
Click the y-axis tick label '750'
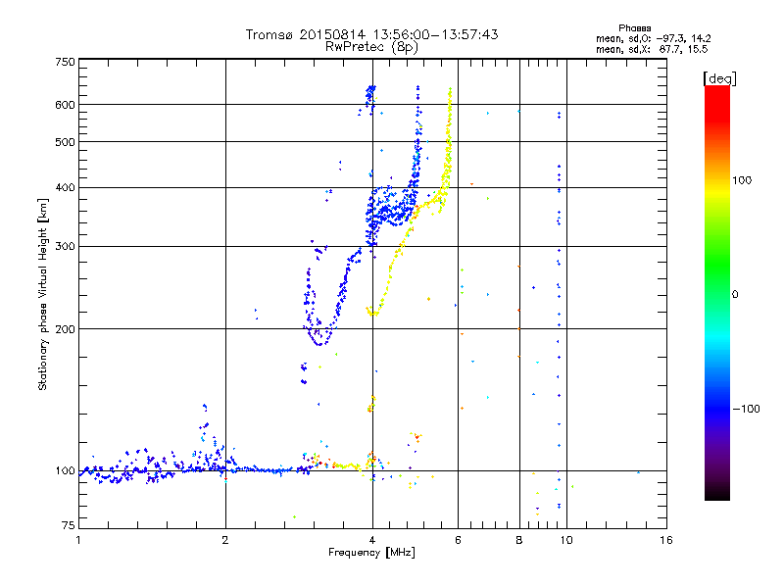[x=66, y=62]
